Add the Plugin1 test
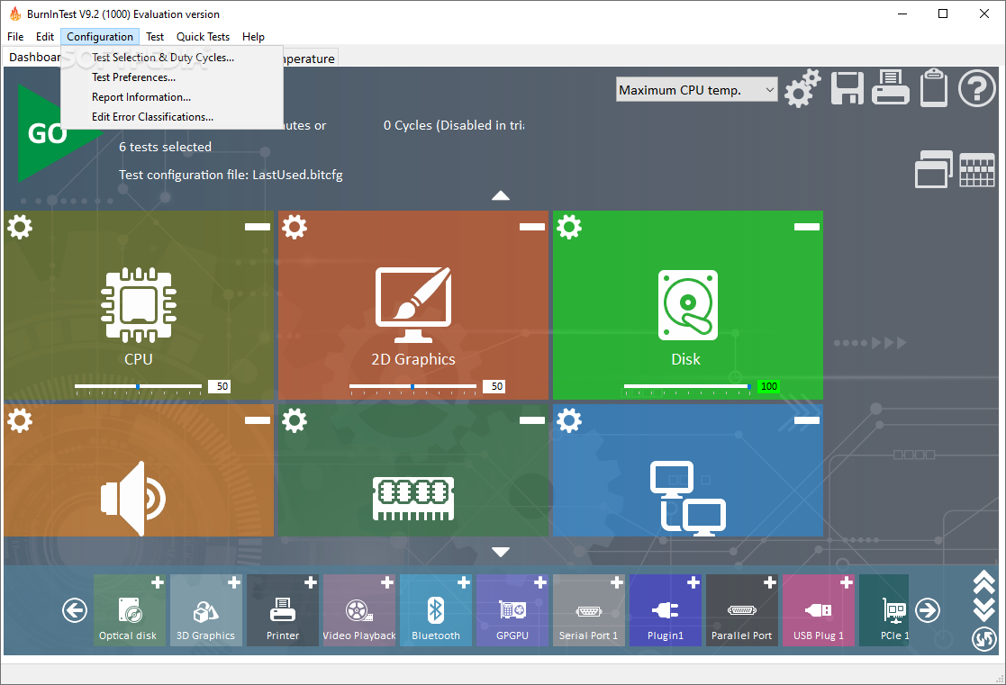 [693, 582]
